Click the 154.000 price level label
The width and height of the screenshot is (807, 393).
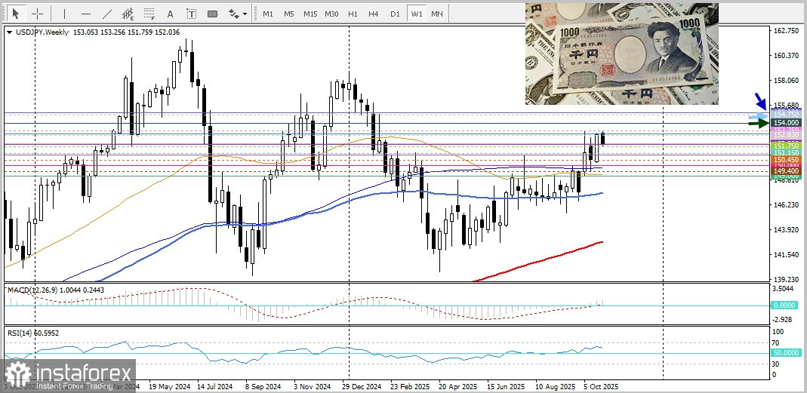click(785, 122)
